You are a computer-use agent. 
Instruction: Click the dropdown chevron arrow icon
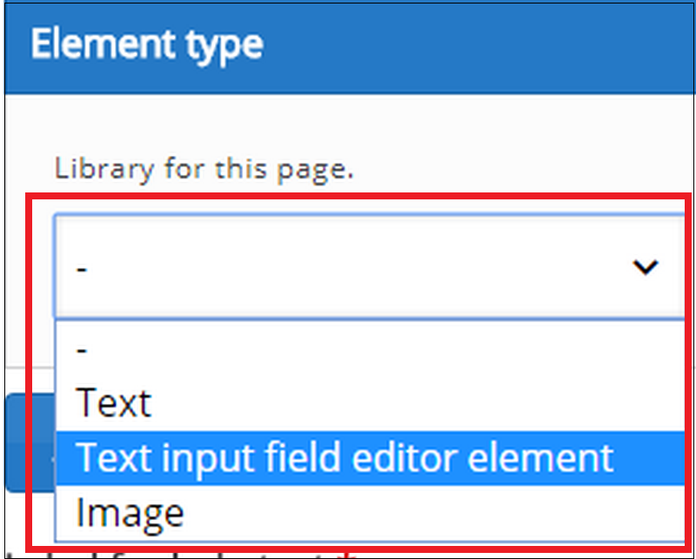point(645,266)
